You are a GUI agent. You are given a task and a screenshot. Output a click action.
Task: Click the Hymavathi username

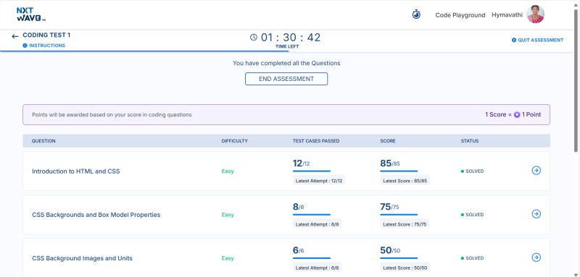(507, 14)
